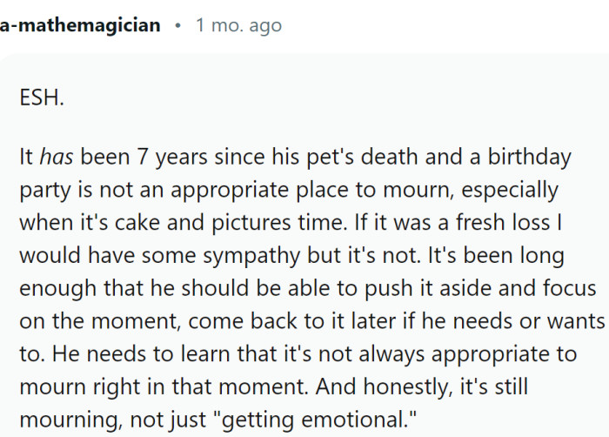This screenshot has height=437, width=609.
Task: Click the "ESH." verdict text
Action: pyautogui.click(x=42, y=97)
